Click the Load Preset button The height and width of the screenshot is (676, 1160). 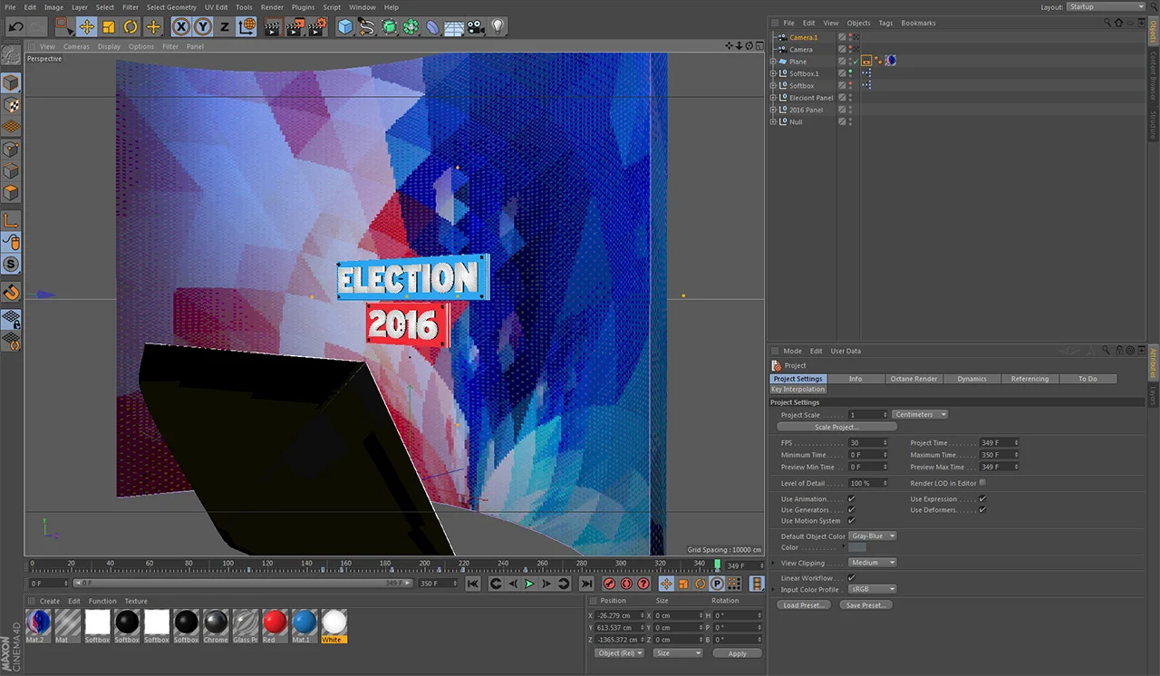(804, 605)
